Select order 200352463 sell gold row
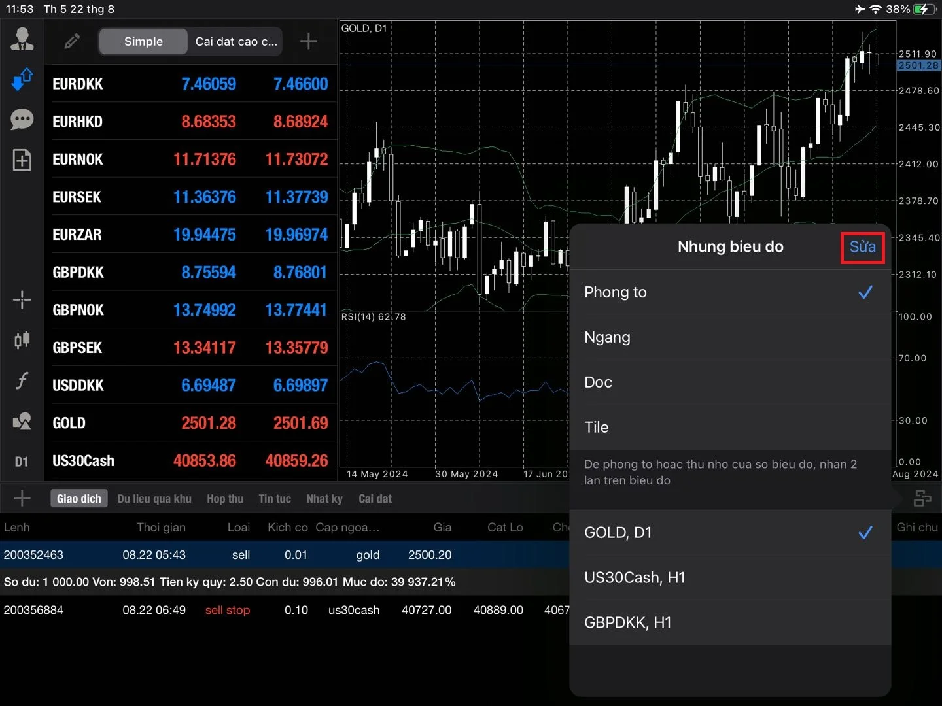 285,554
